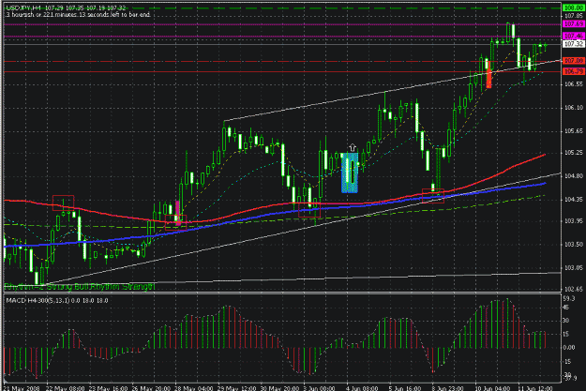Click the 21 May 2008 date label
The image size is (586, 391).
[x=21, y=388]
